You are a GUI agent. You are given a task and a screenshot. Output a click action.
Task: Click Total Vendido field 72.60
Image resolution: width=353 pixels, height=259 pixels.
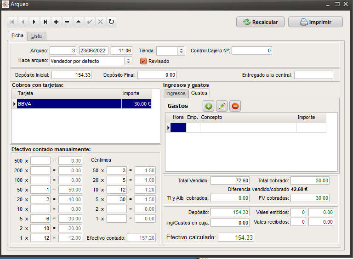pos(230,180)
